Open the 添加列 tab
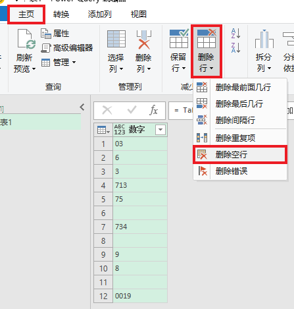This screenshot has height=309, width=294. (x=99, y=14)
